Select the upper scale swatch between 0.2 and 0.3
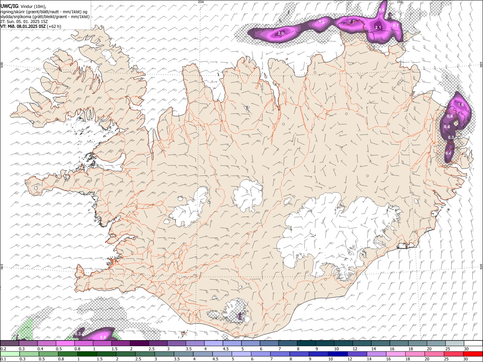This screenshot has width=483, height=362. 9,344
